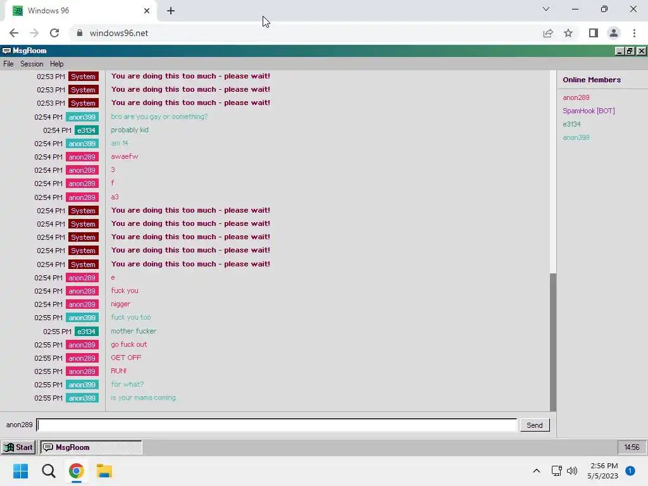Reload the windows96.net page

click(54, 33)
